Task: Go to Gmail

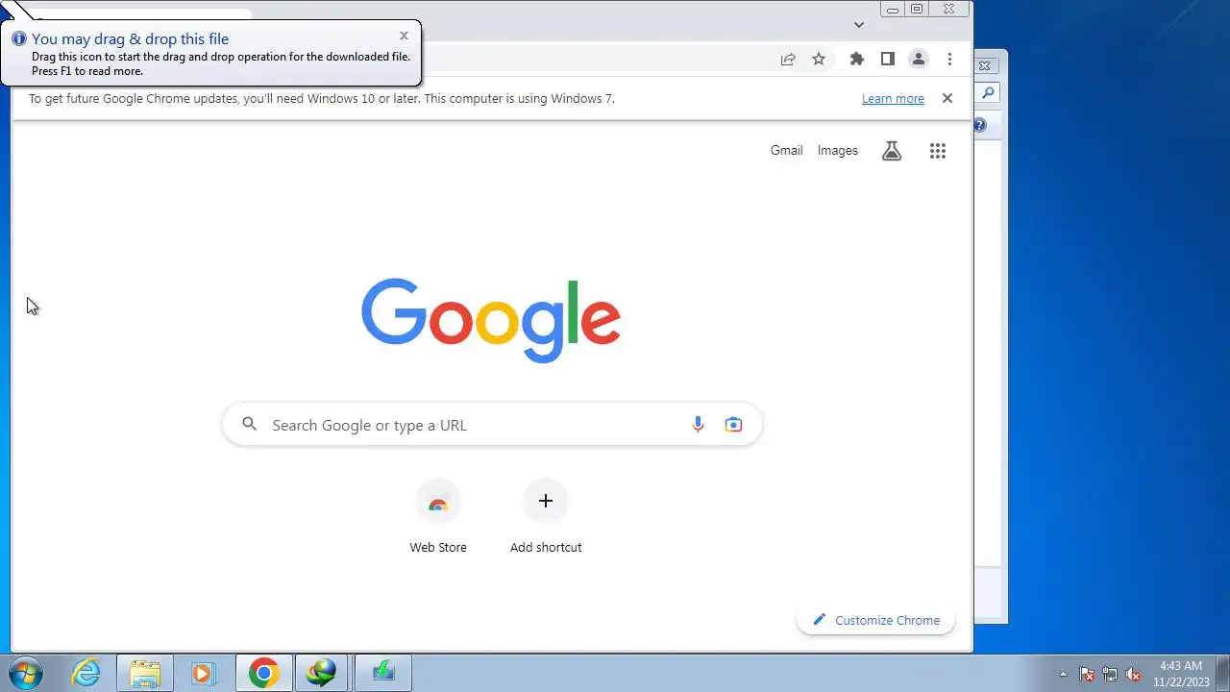Action: tap(786, 150)
